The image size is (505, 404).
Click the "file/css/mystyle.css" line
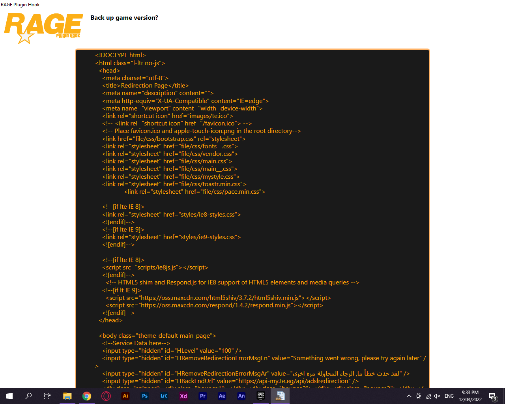[171, 177]
